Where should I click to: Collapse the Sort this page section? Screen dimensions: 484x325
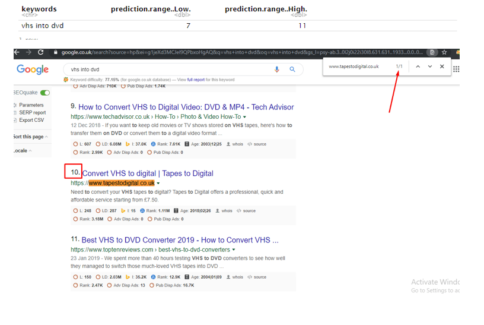(x=31, y=137)
